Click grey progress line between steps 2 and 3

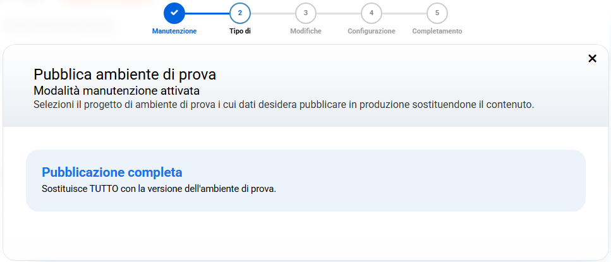pos(273,13)
